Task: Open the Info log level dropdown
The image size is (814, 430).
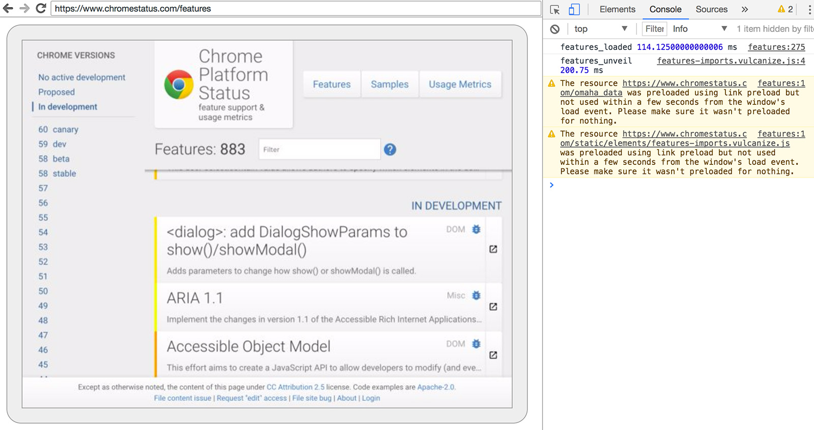Action: [700, 29]
